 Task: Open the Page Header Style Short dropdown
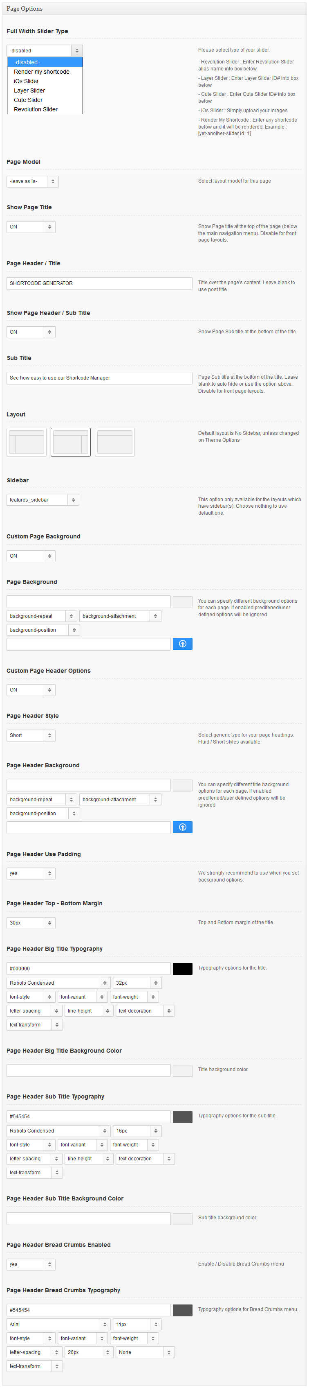pyautogui.click(x=31, y=735)
